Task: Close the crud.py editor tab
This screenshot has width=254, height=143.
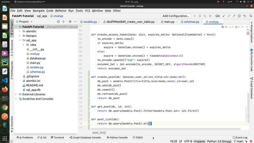Action: pos(221,22)
